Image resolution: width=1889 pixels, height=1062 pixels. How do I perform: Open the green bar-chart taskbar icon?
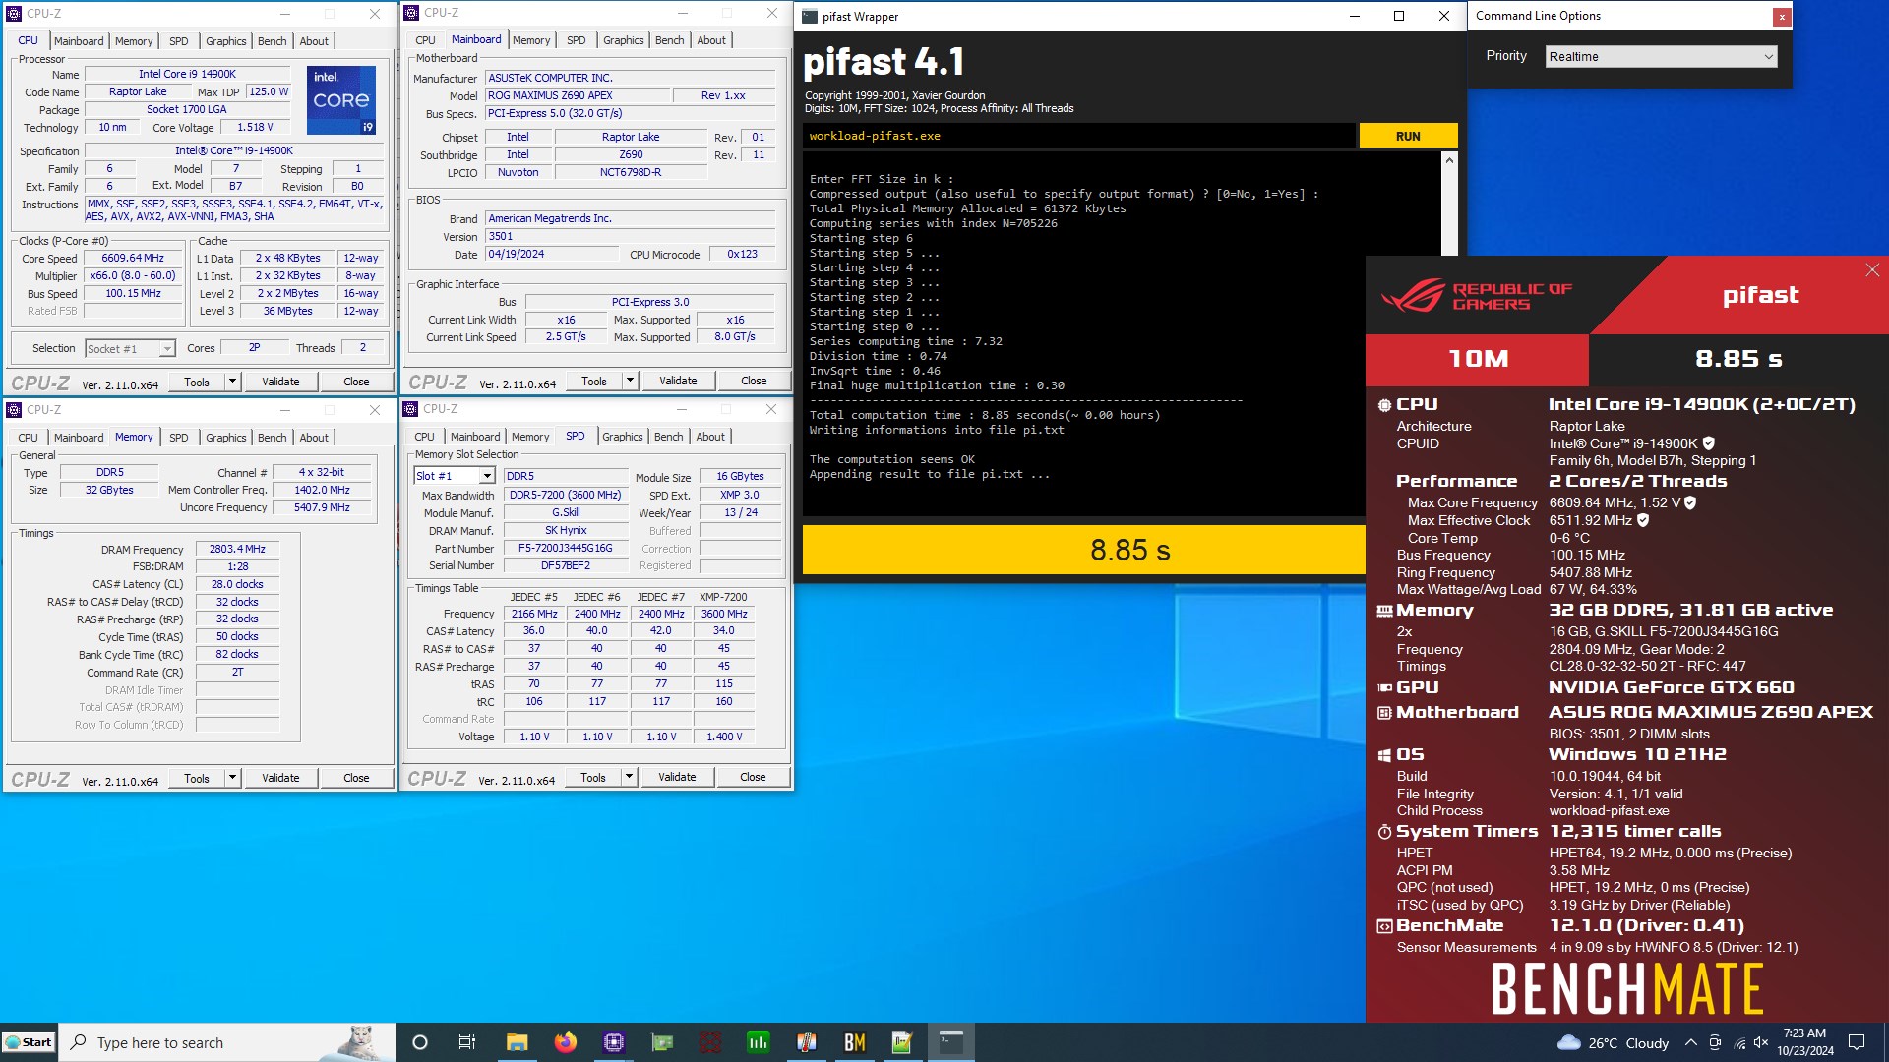coord(759,1042)
